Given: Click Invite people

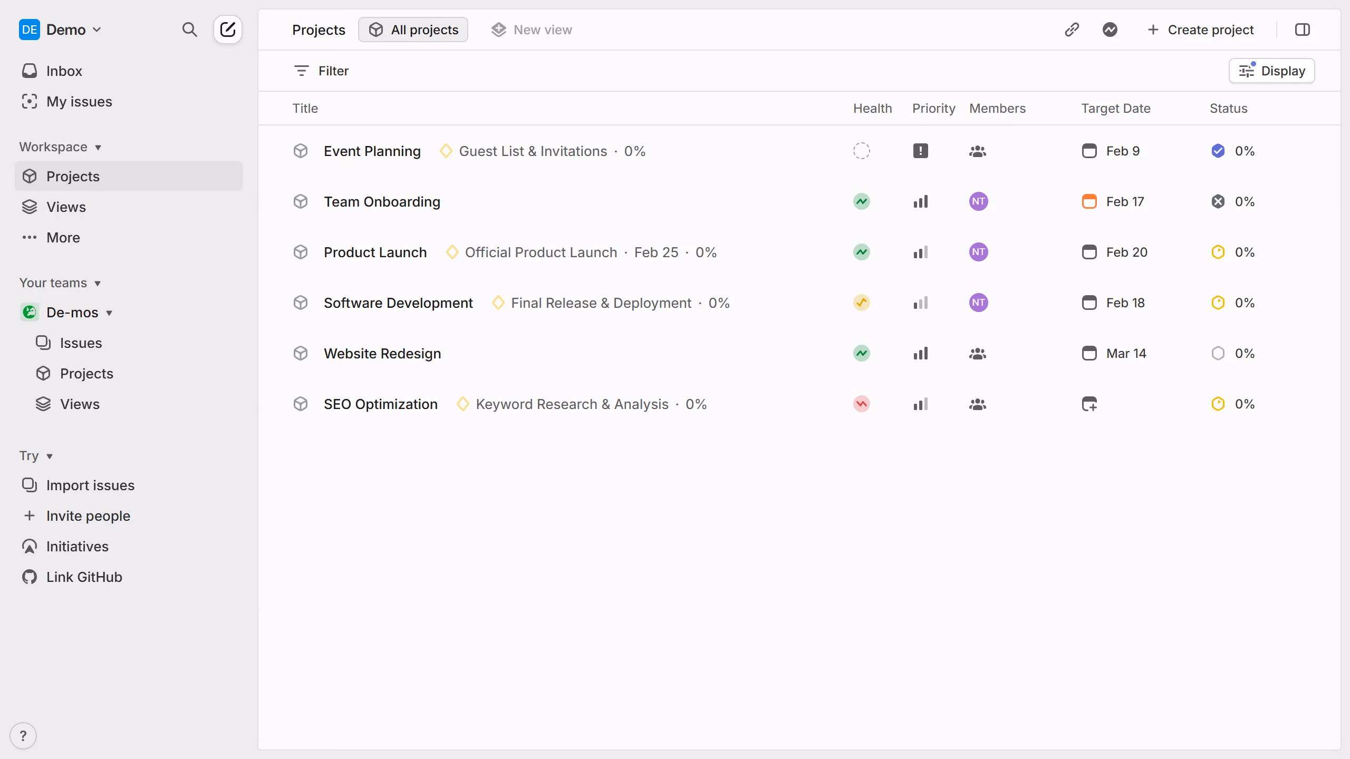Looking at the screenshot, I should [129, 515].
